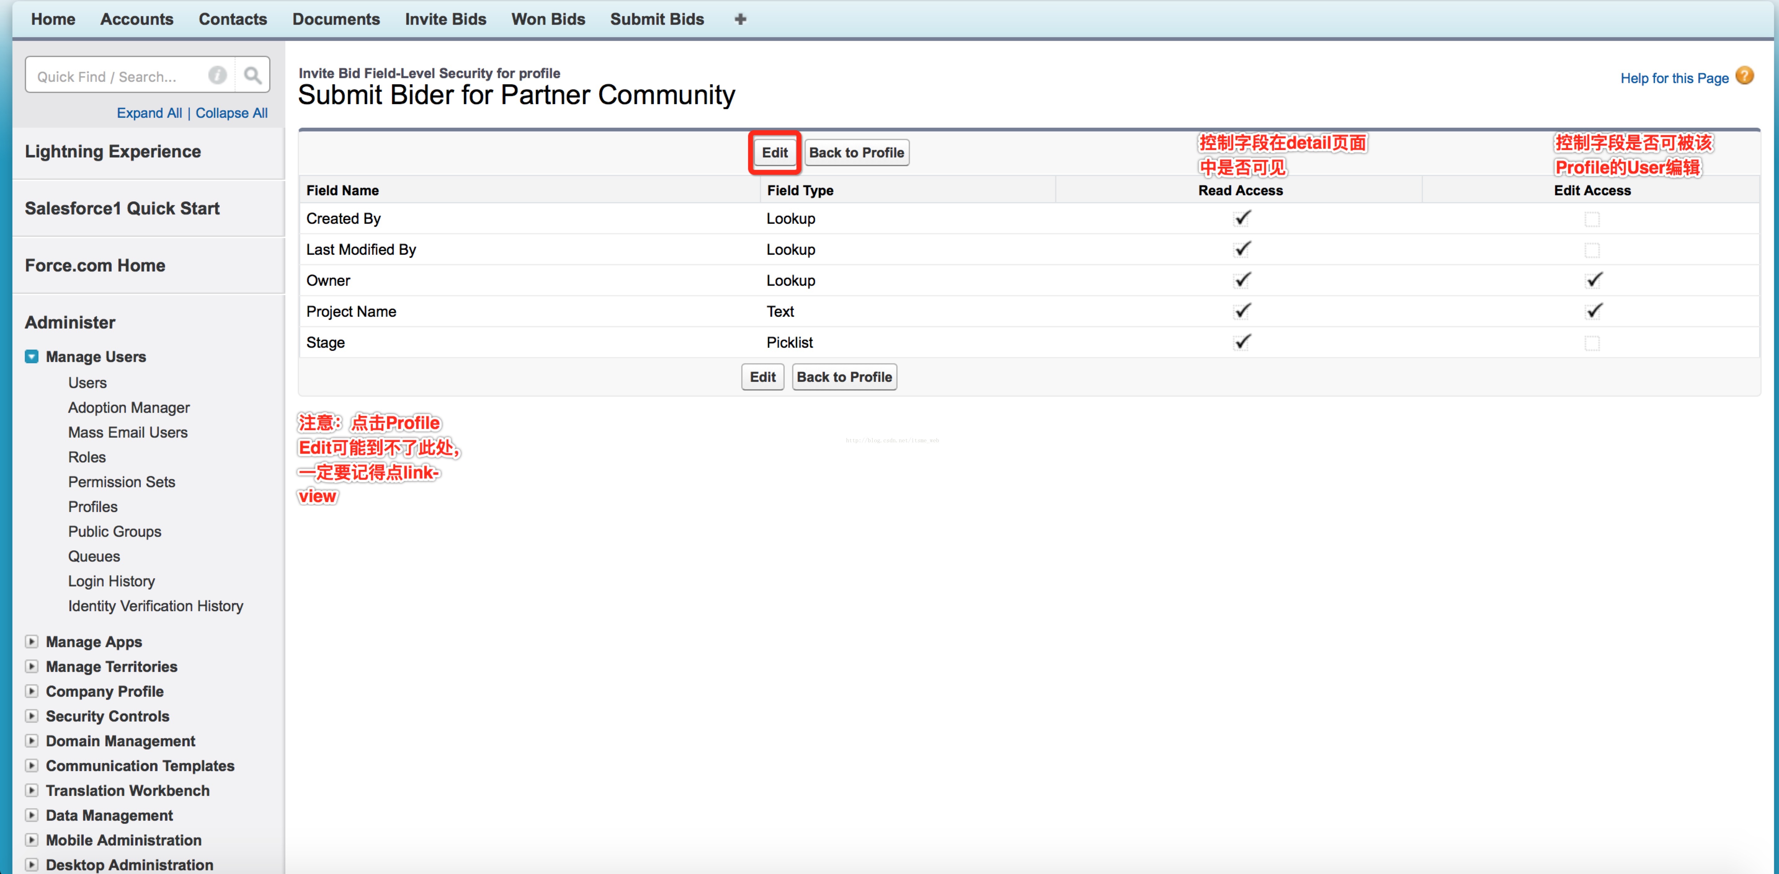Click the bottom Edit button

pos(762,377)
